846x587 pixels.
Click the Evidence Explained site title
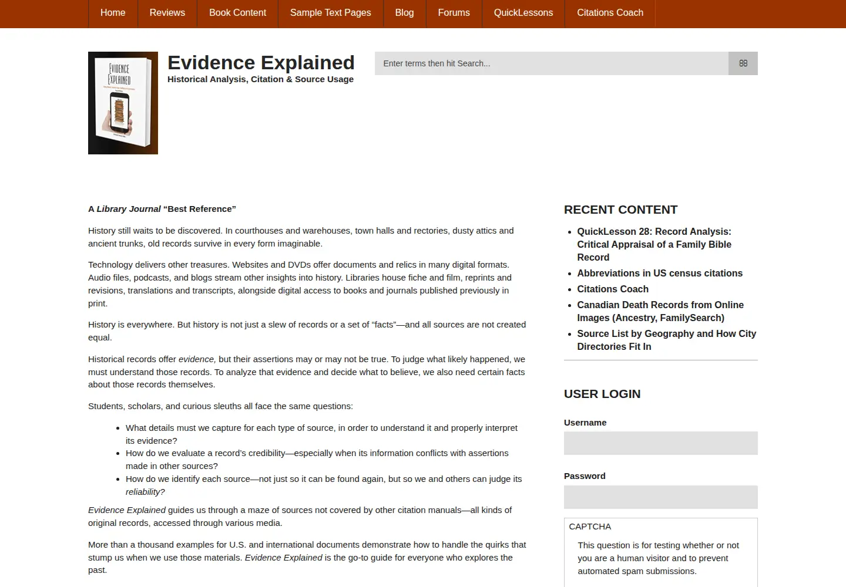261,62
